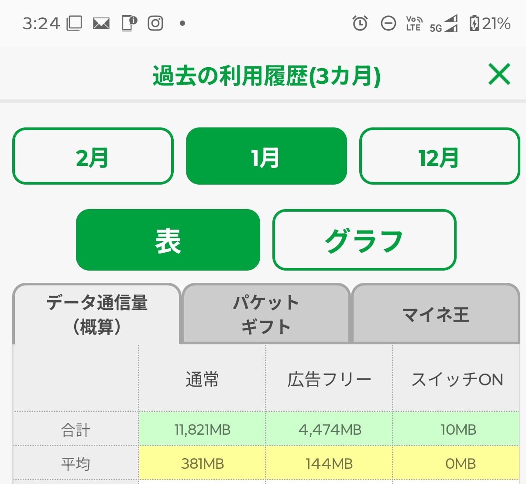Tap the 通常 column header
Image resolution: width=526 pixels, height=484 pixels.
pyautogui.click(x=202, y=379)
